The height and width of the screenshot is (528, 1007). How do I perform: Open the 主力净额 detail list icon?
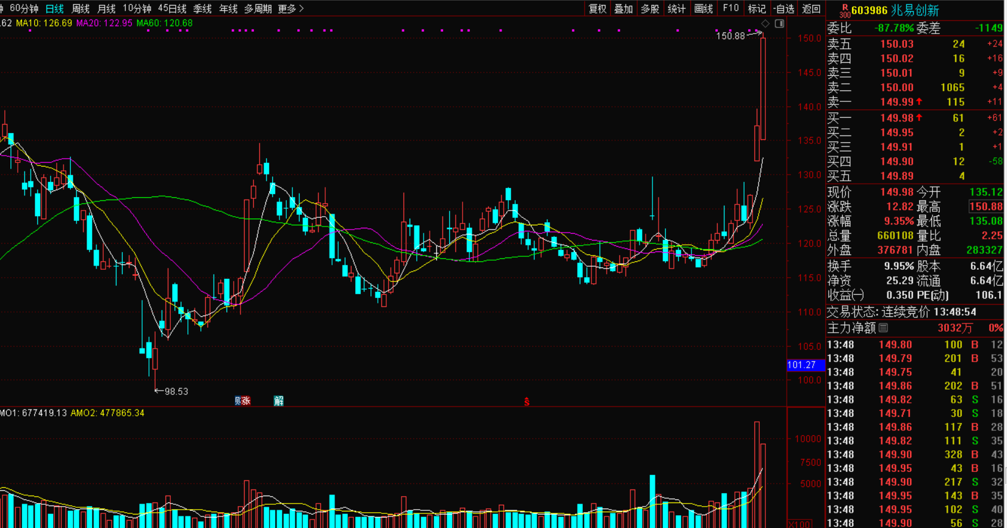click(883, 328)
